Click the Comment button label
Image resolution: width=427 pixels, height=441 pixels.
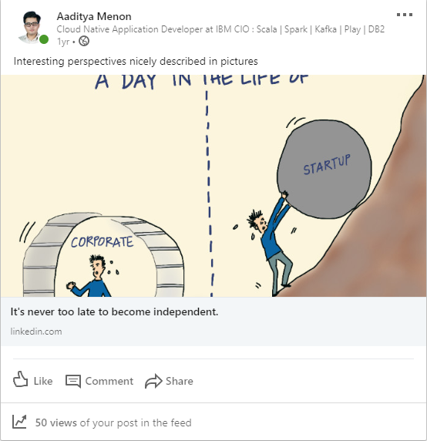click(x=109, y=382)
